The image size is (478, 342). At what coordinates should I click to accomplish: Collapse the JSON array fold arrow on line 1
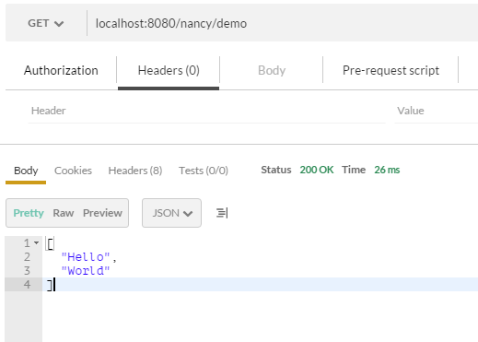36,243
